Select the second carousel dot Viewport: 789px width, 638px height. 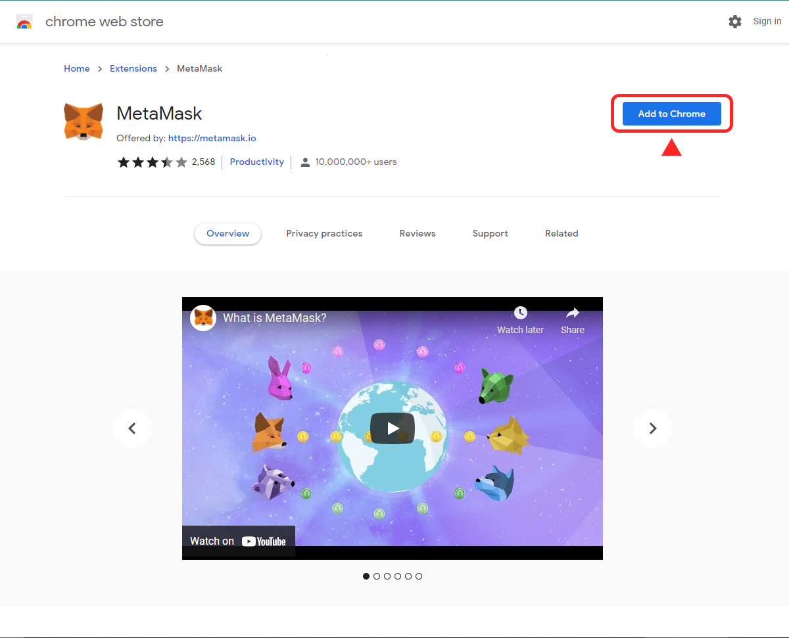[x=377, y=576]
